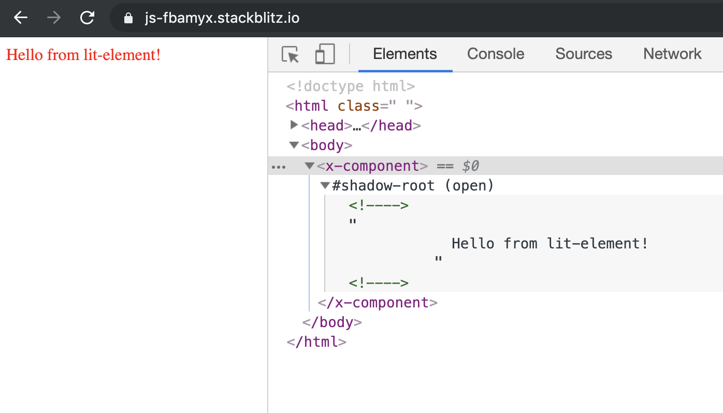Toggle the device toolbar icon
Screen dimensions: 723x413
click(x=325, y=54)
